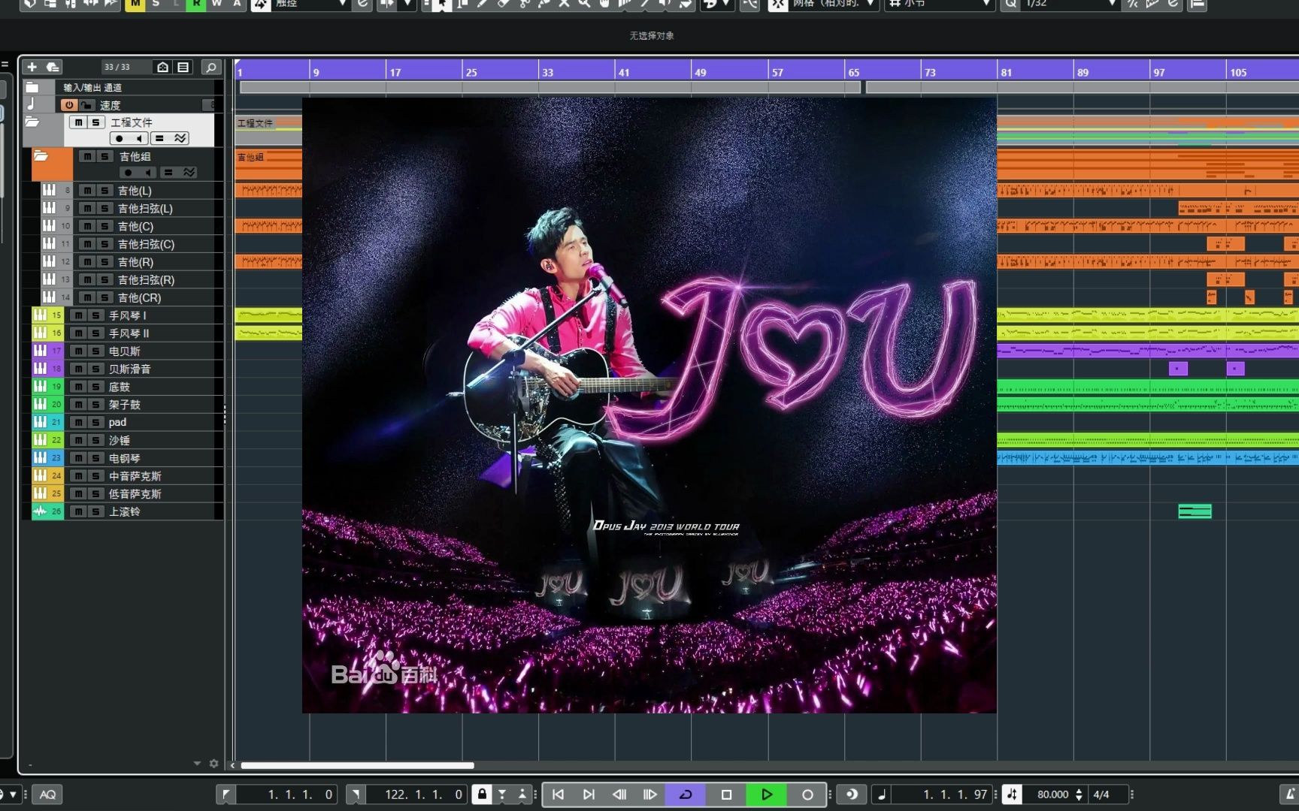Solo the 电钢琴 track

[x=95, y=458]
